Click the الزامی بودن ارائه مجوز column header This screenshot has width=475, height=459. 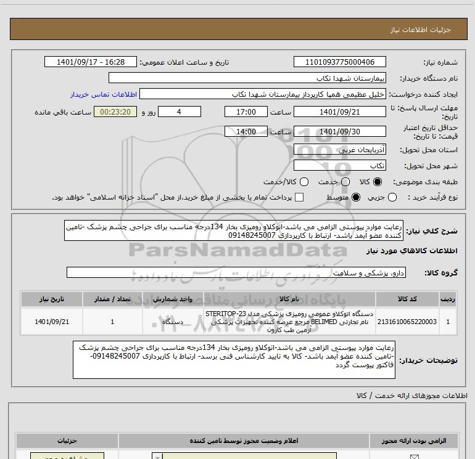tap(413, 441)
